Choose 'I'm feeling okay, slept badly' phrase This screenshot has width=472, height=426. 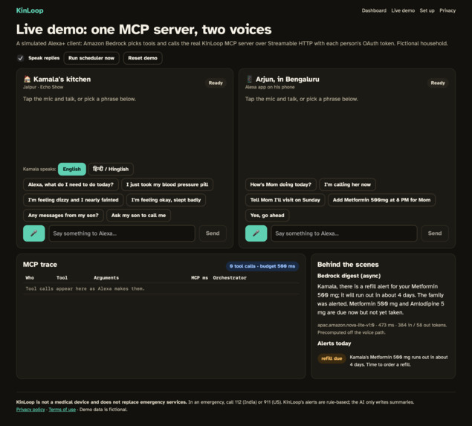[166, 200]
